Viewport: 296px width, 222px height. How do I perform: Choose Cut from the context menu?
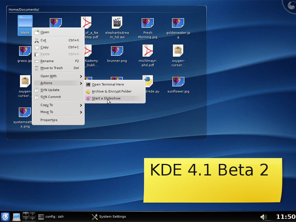pos(58,40)
